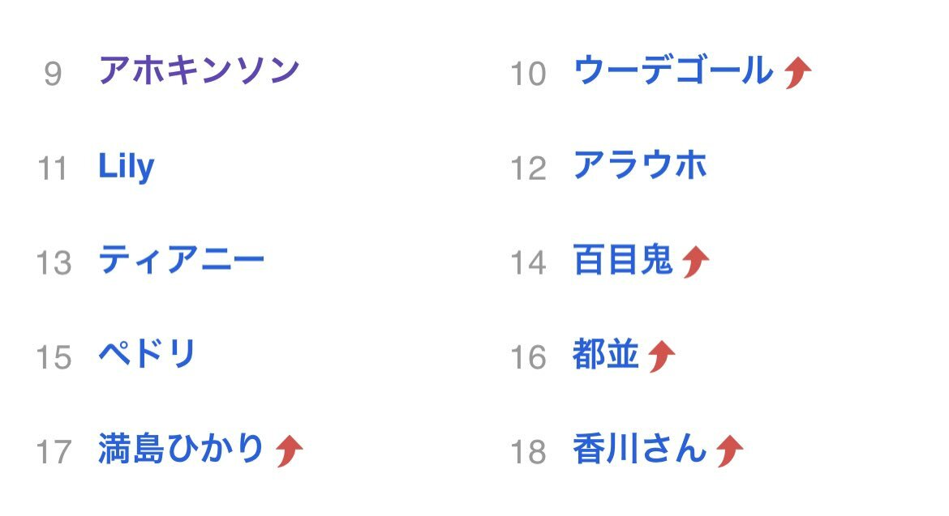Viewport: 949px width, 516px height.
Task: Click rank number 9
Action: point(53,74)
